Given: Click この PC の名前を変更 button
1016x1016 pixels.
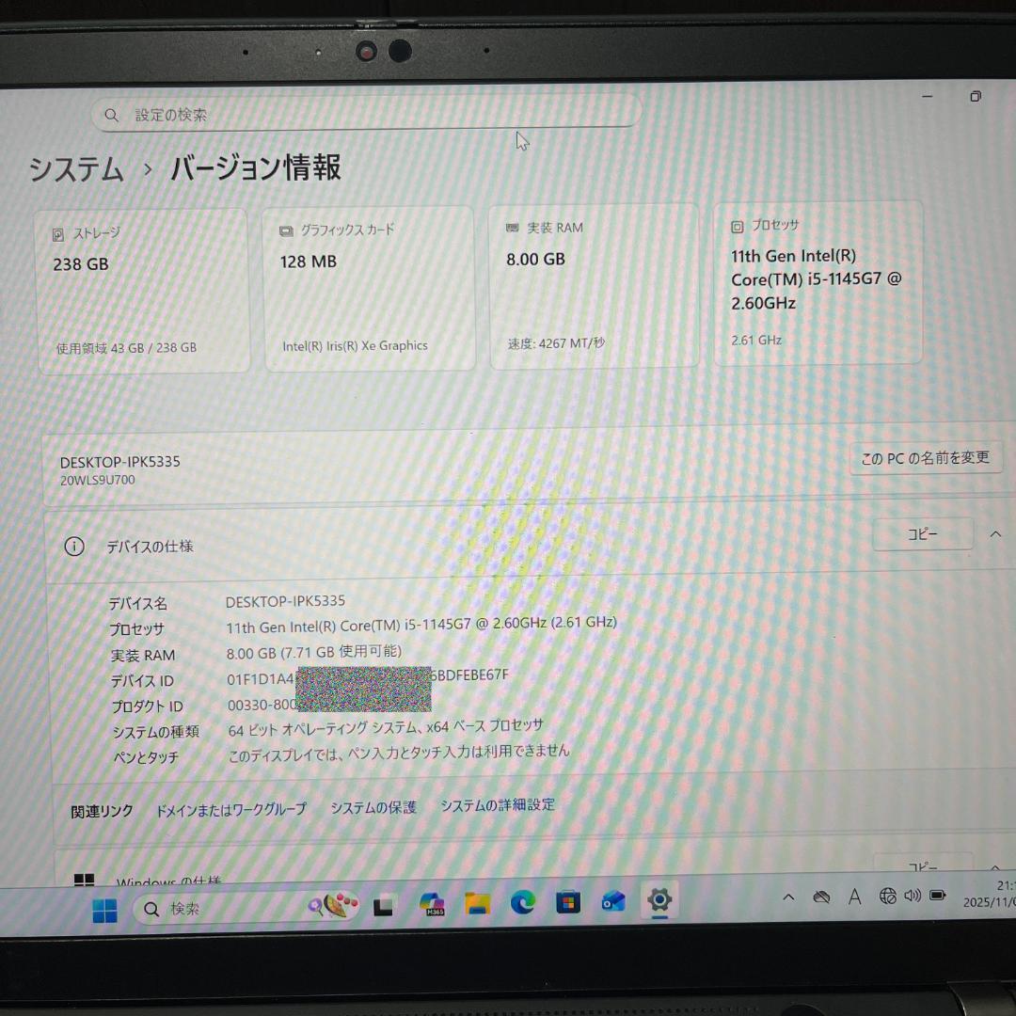Looking at the screenshot, I should click(x=926, y=458).
